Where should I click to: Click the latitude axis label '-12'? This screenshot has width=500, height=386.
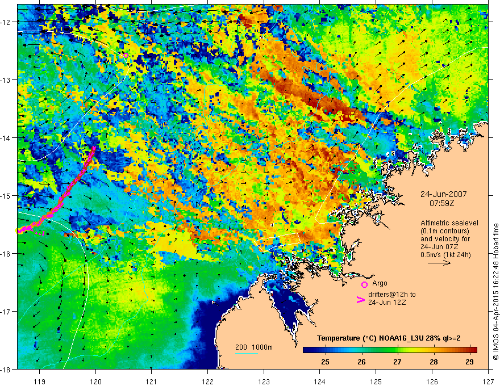[x=6, y=22]
